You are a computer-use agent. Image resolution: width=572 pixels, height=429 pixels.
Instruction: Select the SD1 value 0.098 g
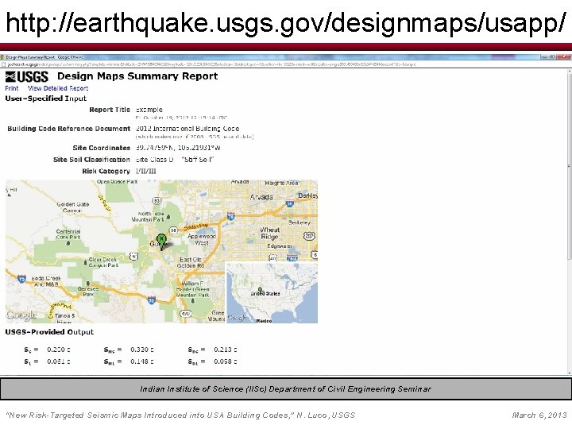pyautogui.click(x=226, y=361)
